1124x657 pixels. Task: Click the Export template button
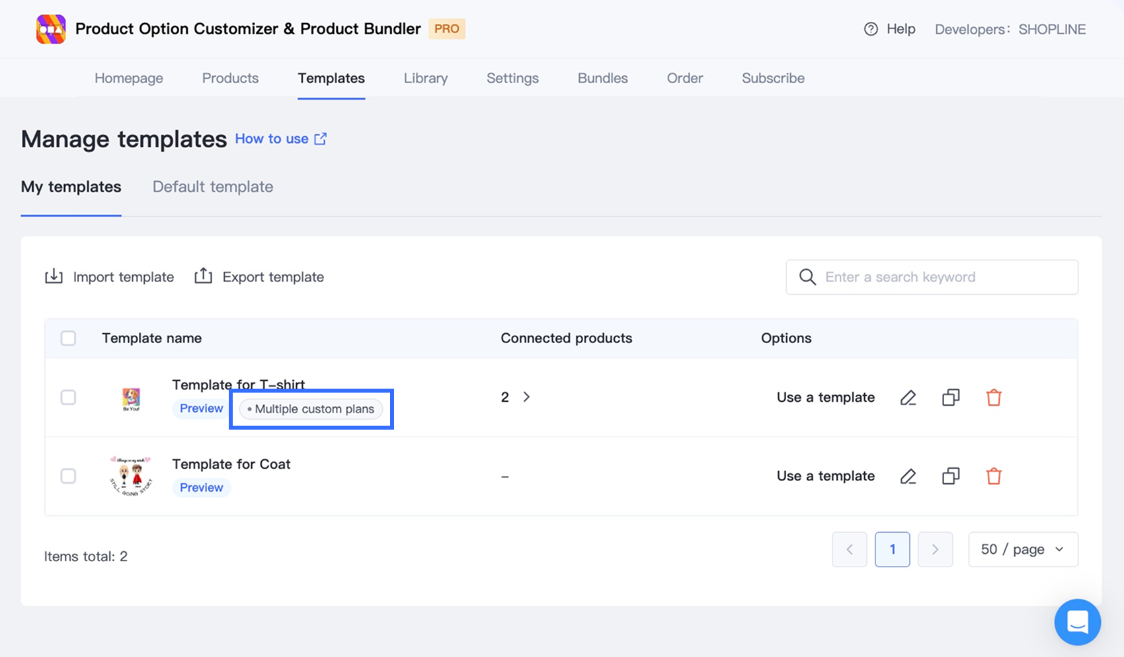(x=259, y=277)
